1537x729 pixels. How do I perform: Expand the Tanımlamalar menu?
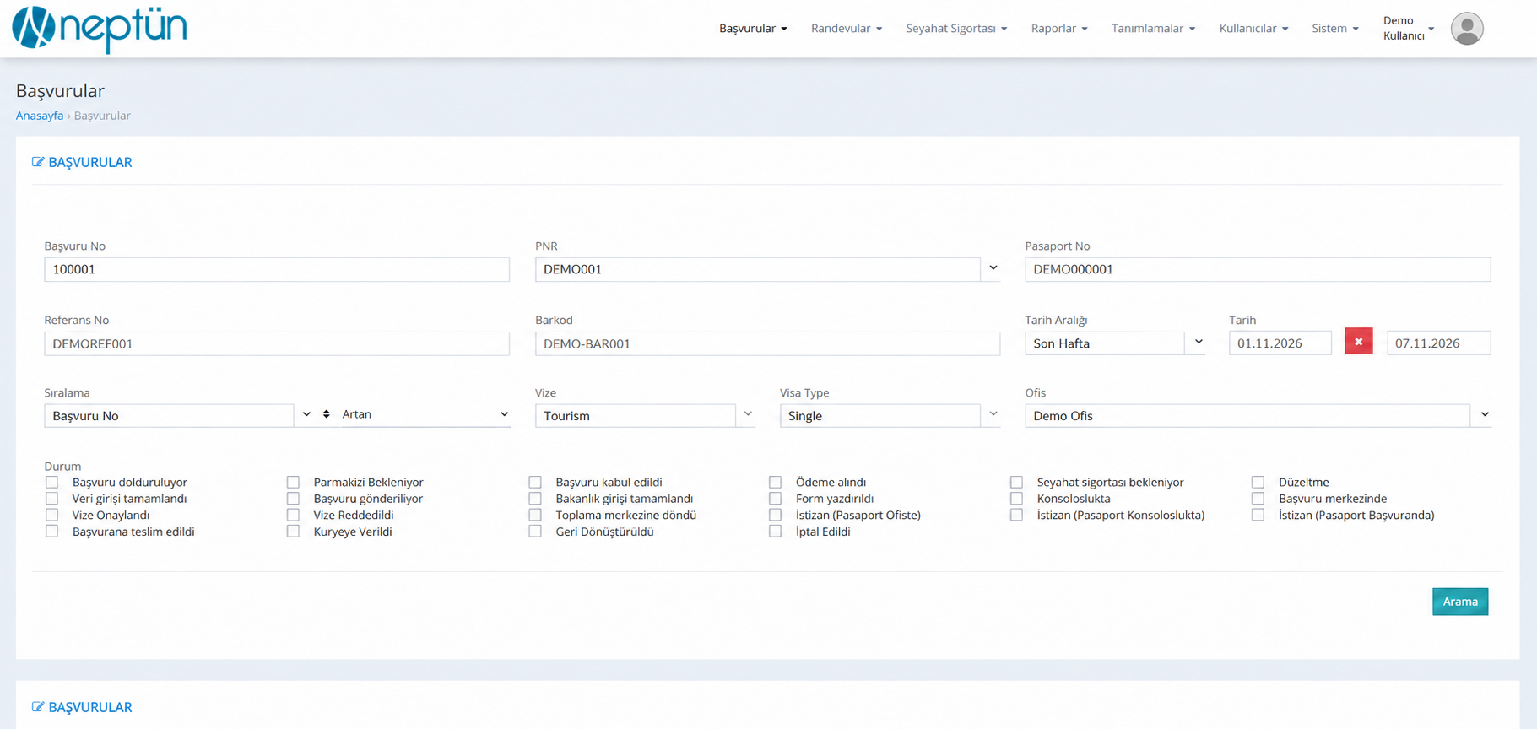(1153, 29)
